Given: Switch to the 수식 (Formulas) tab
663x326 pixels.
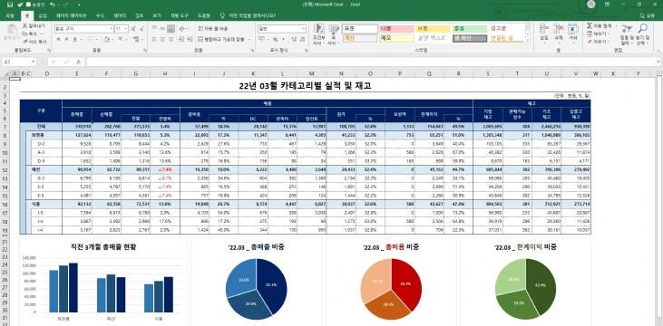Looking at the screenshot, I should (x=100, y=15).
